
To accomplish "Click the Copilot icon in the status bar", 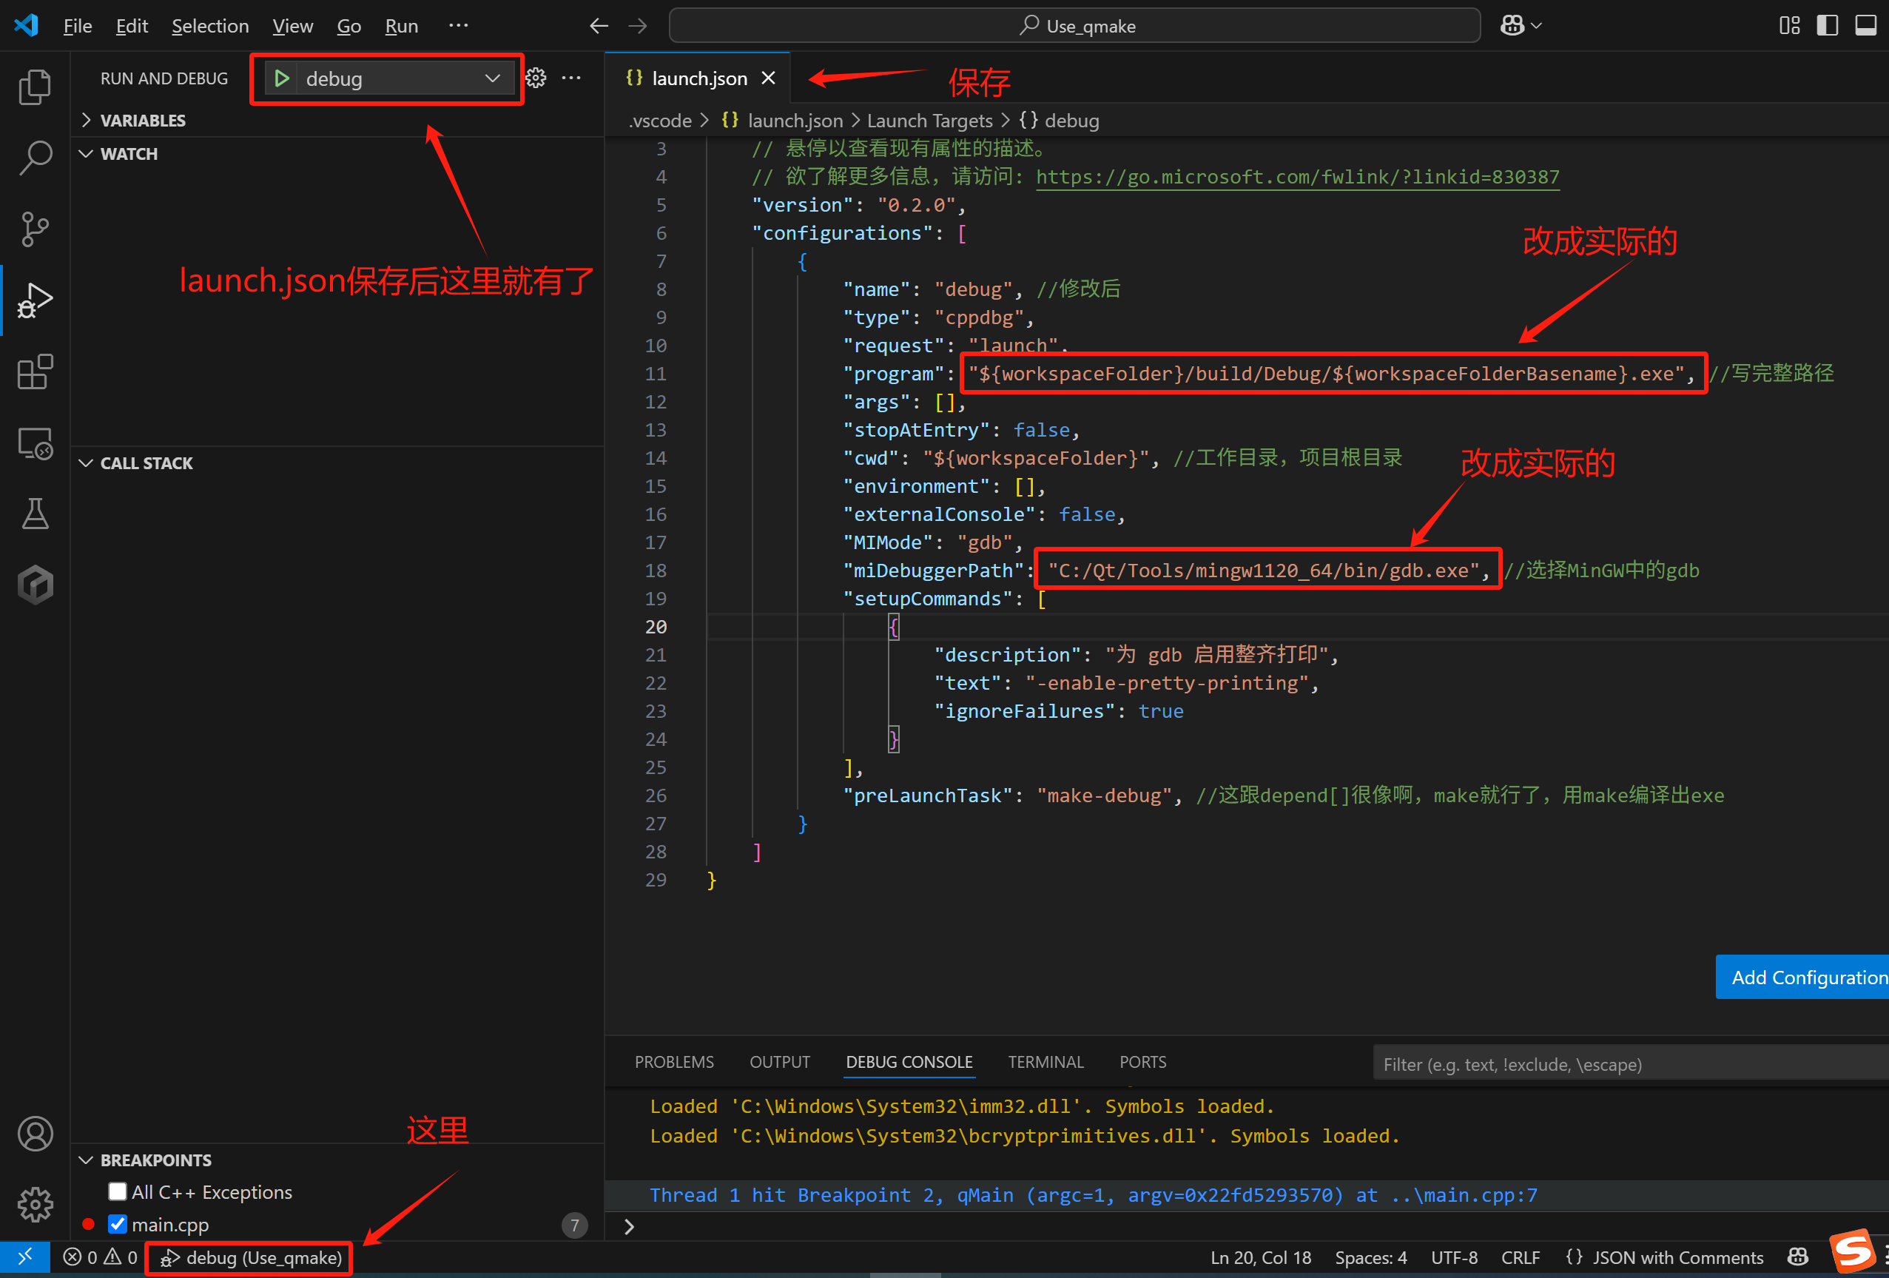I will (1797, 1257).
